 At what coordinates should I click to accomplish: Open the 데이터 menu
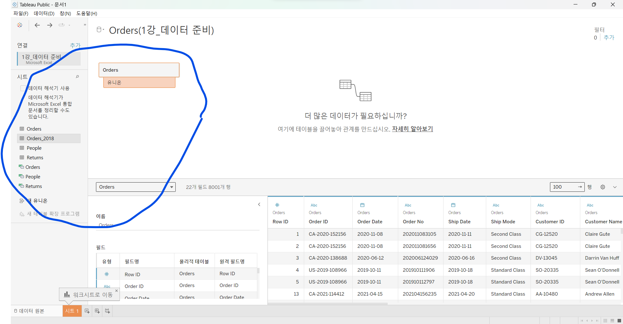point(44,13)
